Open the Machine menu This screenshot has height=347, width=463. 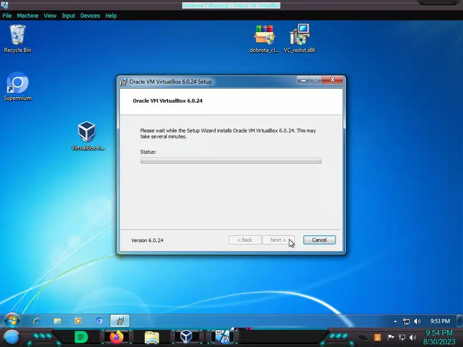[28, 16]
